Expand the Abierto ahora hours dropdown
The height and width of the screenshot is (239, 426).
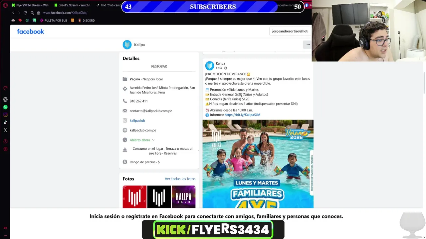pos(142,140)
